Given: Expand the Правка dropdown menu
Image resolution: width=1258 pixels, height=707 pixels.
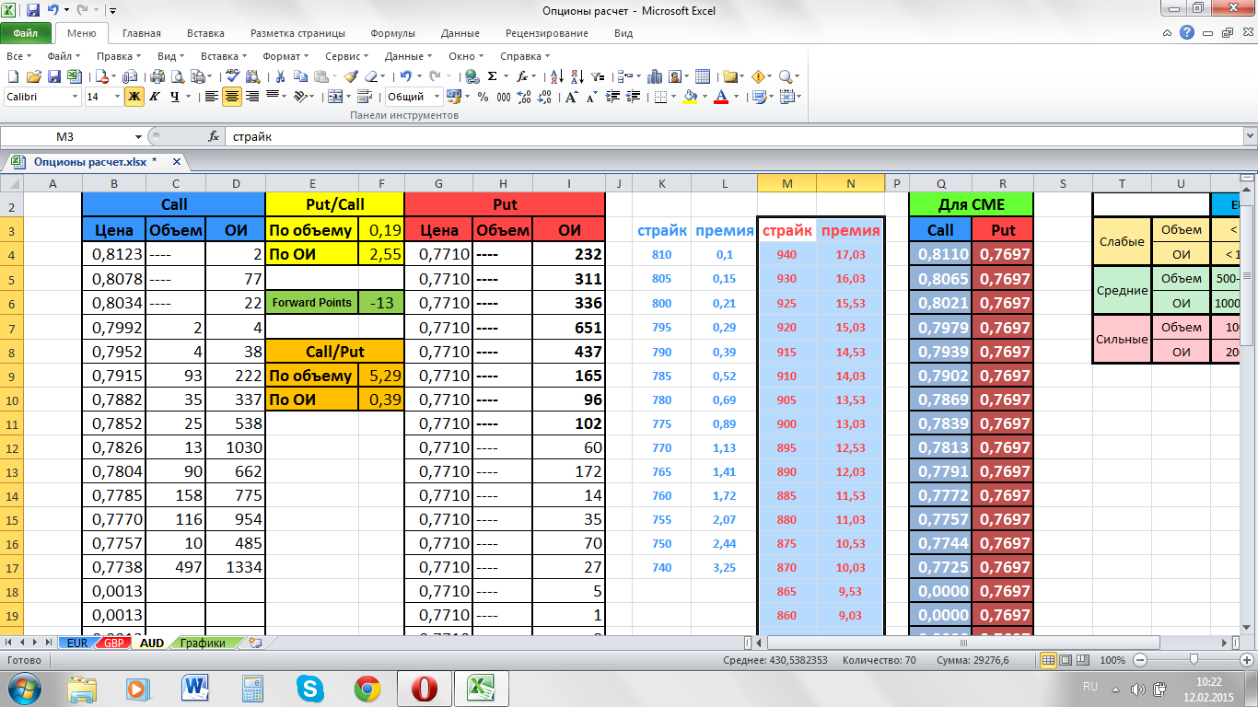Looking at the screenshot, I should point(120,56).
